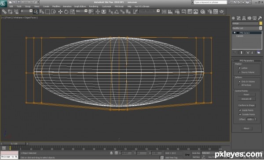Switch to the Modify command panel tab
Viewport: 264px width, 160px height.
[238, 18]
